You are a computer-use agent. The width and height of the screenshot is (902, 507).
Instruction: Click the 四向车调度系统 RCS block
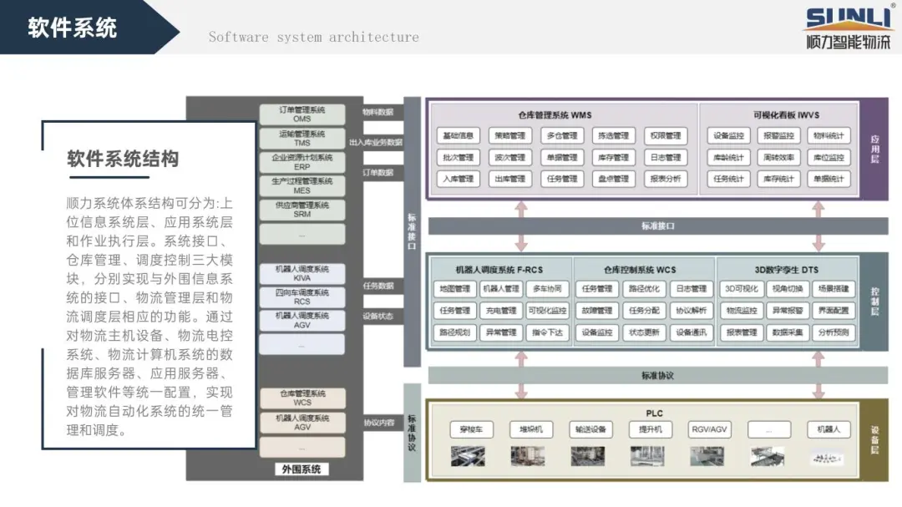click(x=302, y=297)
